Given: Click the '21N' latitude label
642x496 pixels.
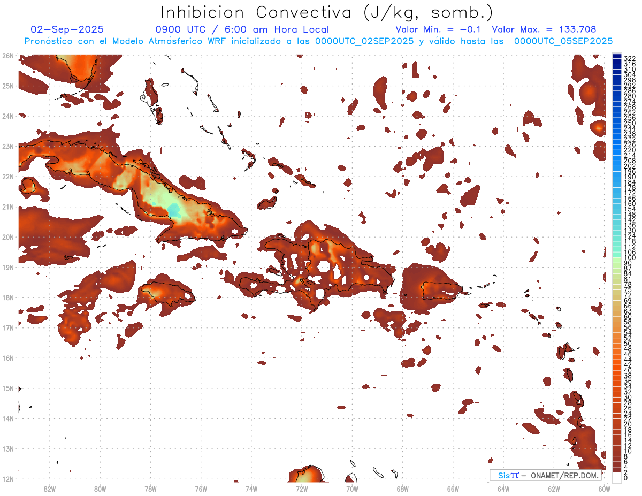Looking at the screenshot, I should (7, 207).
